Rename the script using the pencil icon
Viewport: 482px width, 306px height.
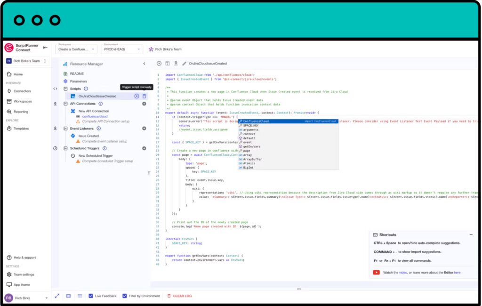point(185,63)
